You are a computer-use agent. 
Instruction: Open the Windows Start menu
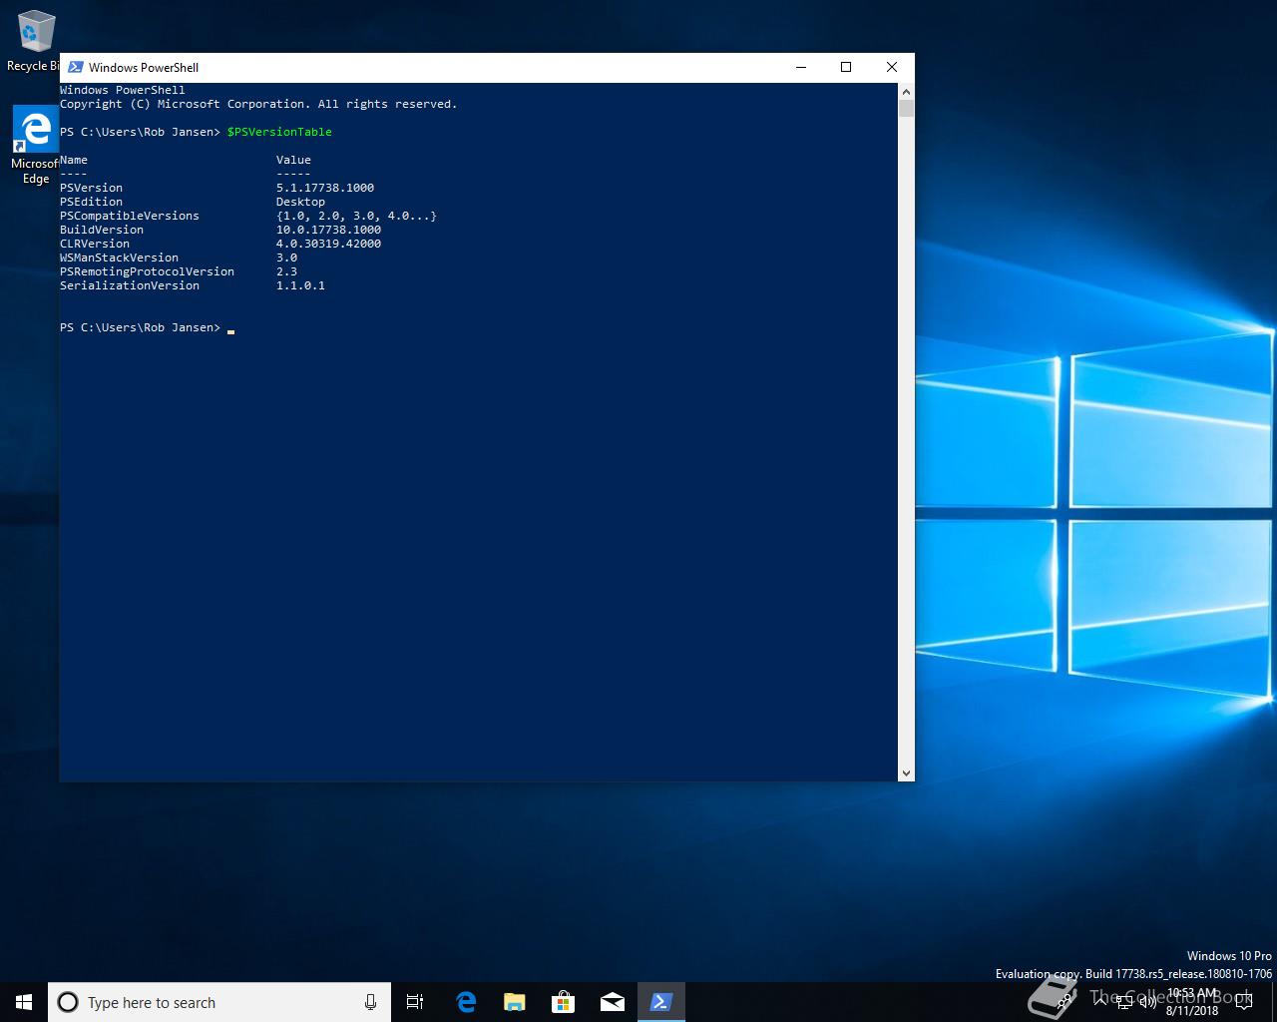(24, 1002)
